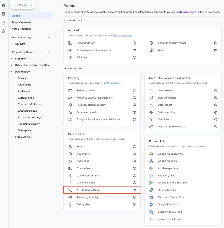Click the Home icon in the left rail

(x=3, y=5)
